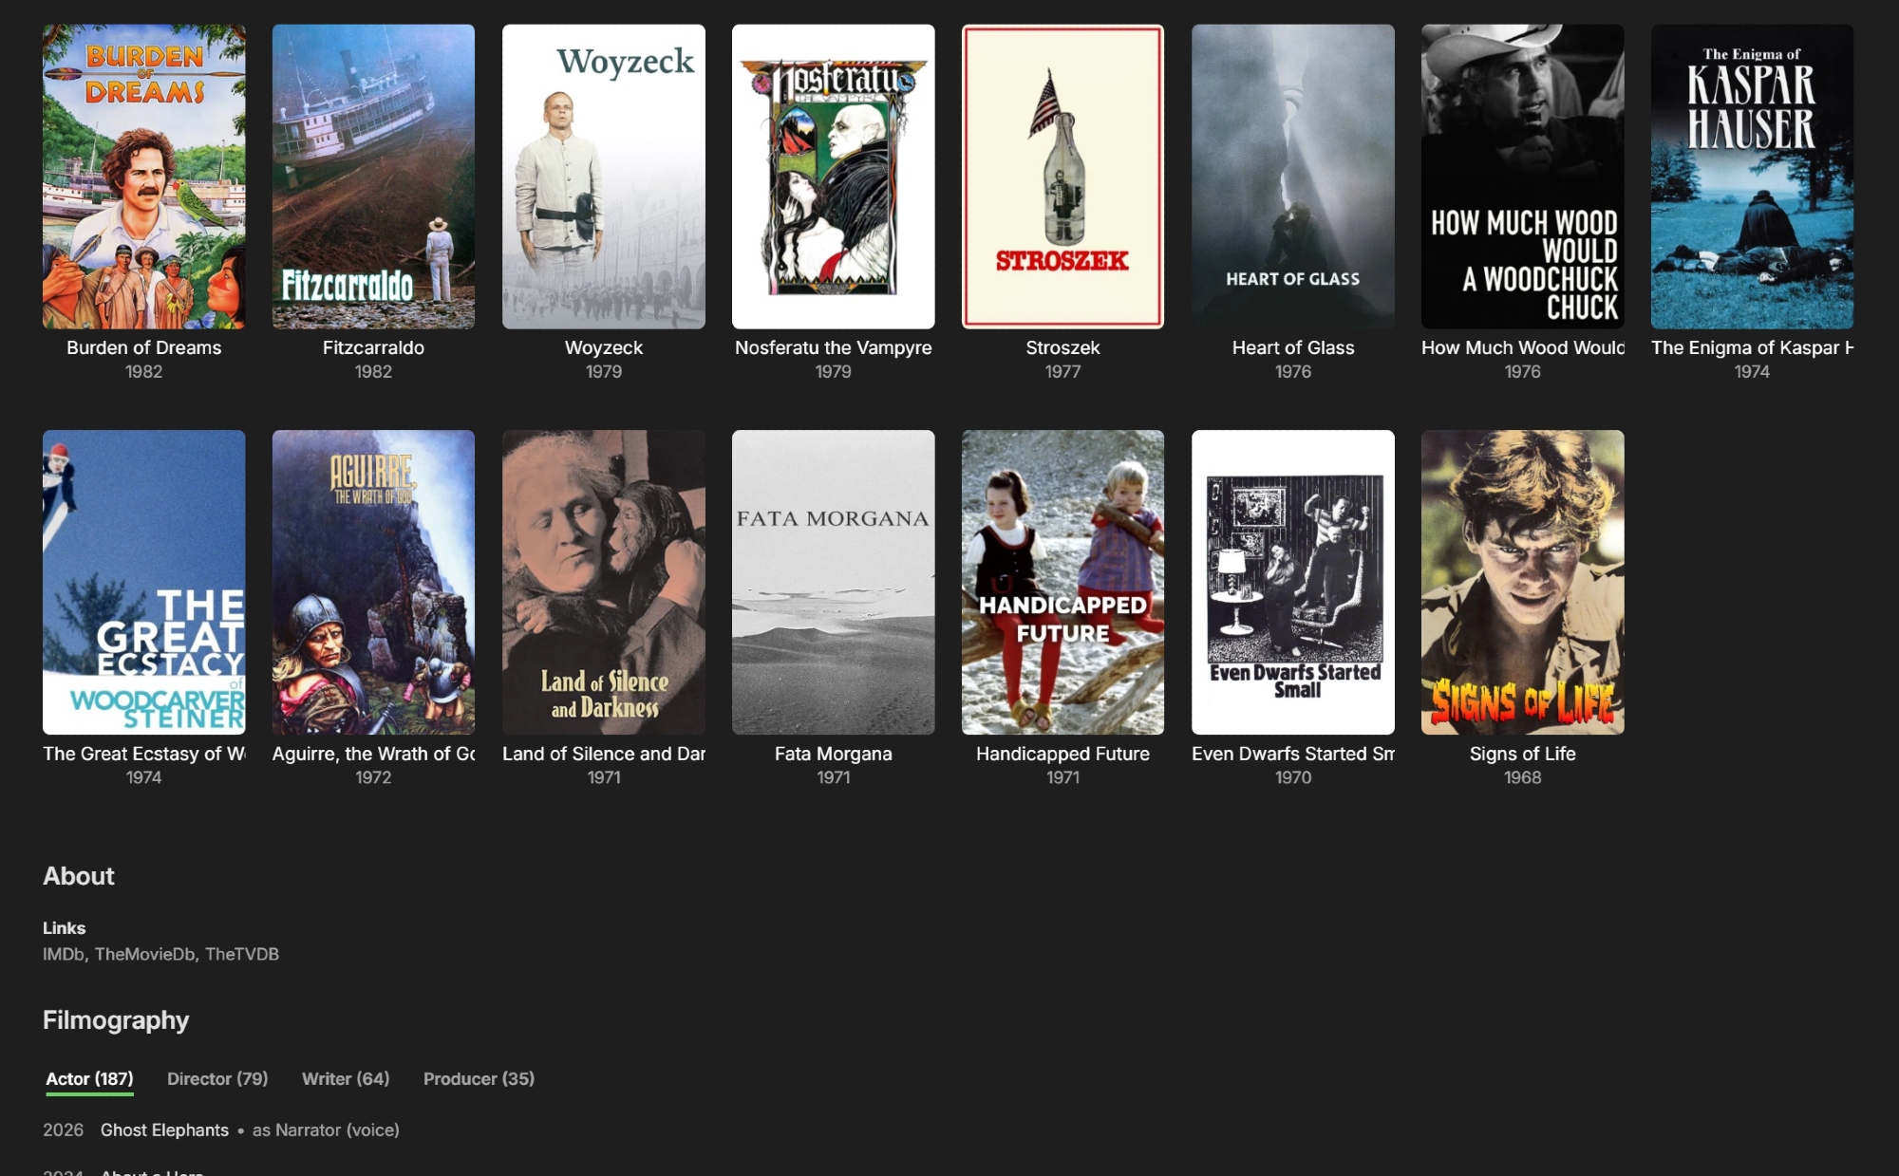Open the Burden of Dreams poster
The height and width of the screenshot is (1176, 1899).
[x=143, y=177]
